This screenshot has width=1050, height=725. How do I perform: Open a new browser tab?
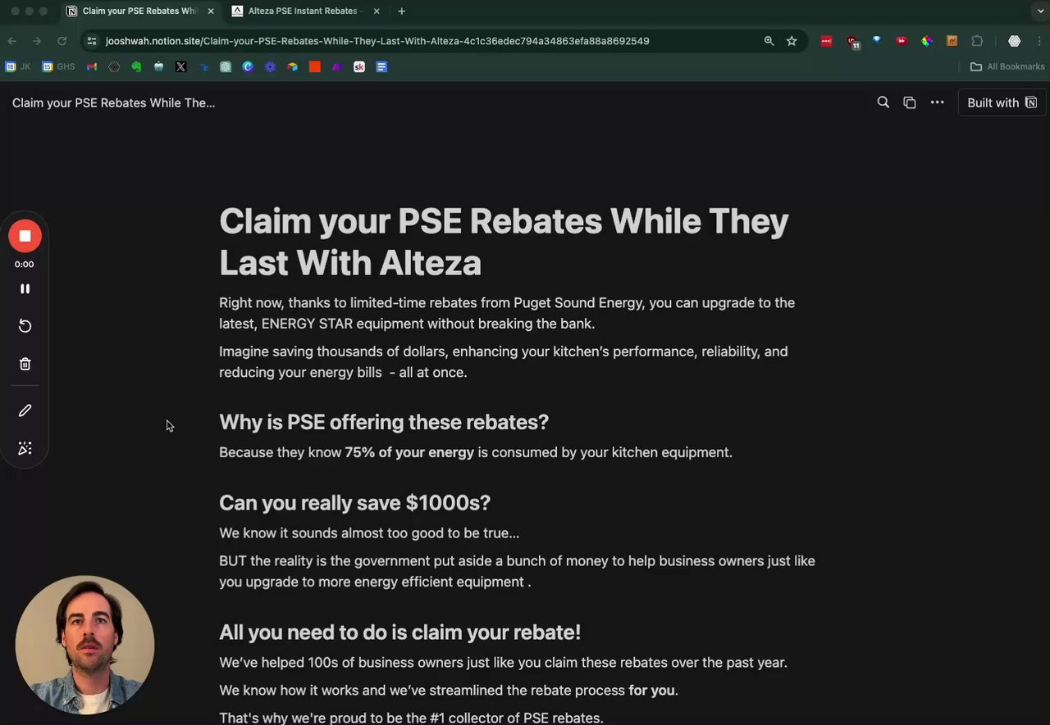(x=401, y=11)
